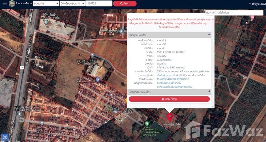Open the district dropdown 01-เมืองขอนแก่น
Screen dimensions: 266x142
point(72,4)
